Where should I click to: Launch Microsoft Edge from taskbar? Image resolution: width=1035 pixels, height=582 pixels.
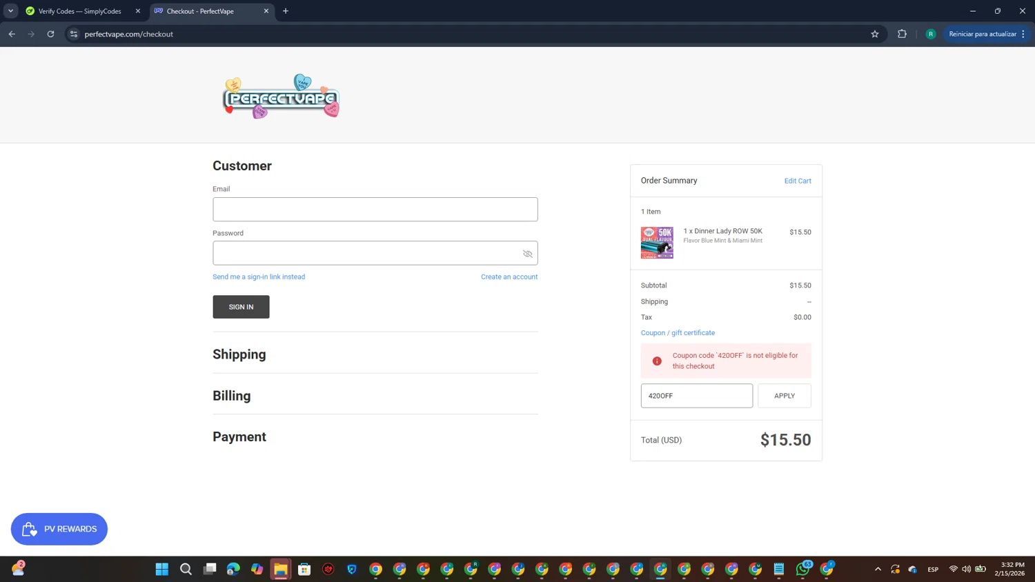tap(233, 569)
